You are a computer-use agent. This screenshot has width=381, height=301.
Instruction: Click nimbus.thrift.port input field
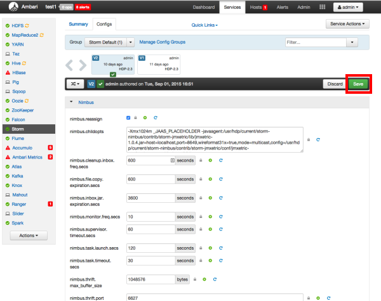(215, 298)
